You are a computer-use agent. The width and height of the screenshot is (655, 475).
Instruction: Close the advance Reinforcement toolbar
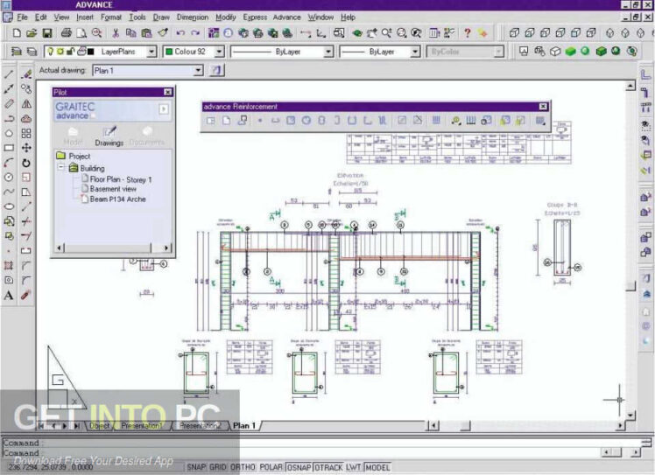click(543, 107)
